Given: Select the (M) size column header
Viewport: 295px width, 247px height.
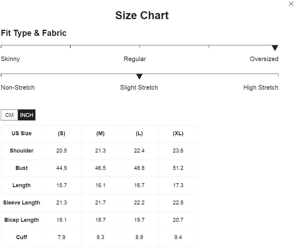Looking at the screenshot, I should pyautogui.click(x=100, y=133).
